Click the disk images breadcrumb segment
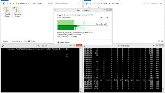 coord(38,3)
